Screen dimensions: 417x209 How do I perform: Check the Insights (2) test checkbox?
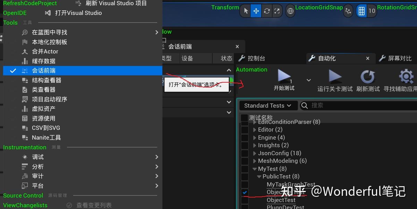point(245,145)
